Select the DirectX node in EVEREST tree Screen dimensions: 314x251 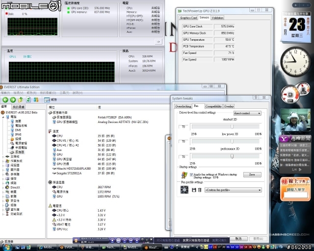pos(15,188)
